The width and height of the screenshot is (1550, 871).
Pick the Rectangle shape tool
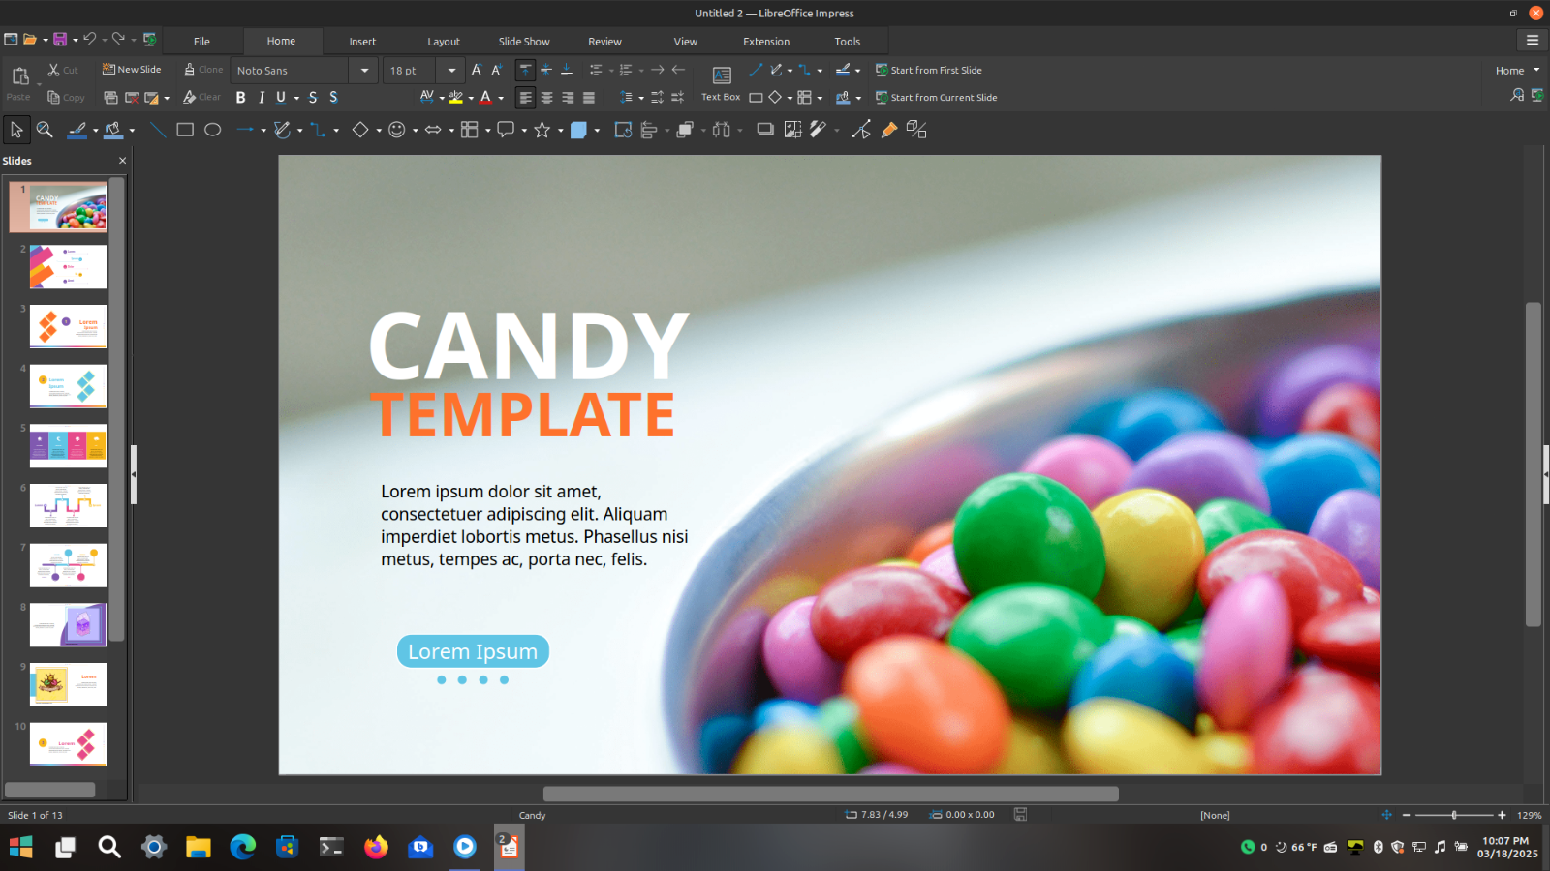click(x=185, y=130)
